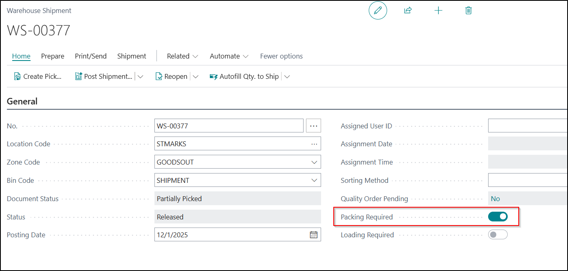Open the Related menu dropdown
The image size is (568, 271).
[x=183, y=56]
